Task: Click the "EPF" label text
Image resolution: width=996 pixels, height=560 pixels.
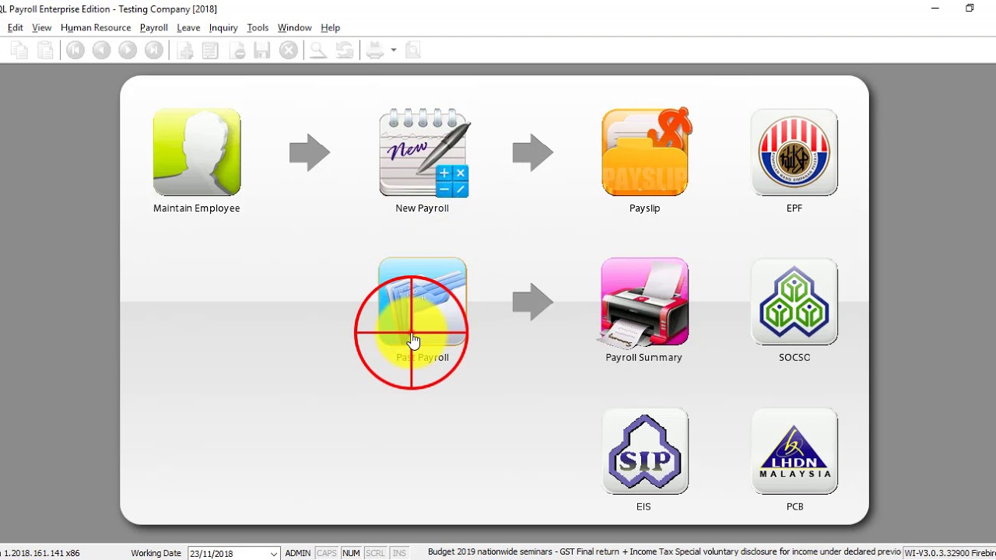Action: (x=794, y=208)
